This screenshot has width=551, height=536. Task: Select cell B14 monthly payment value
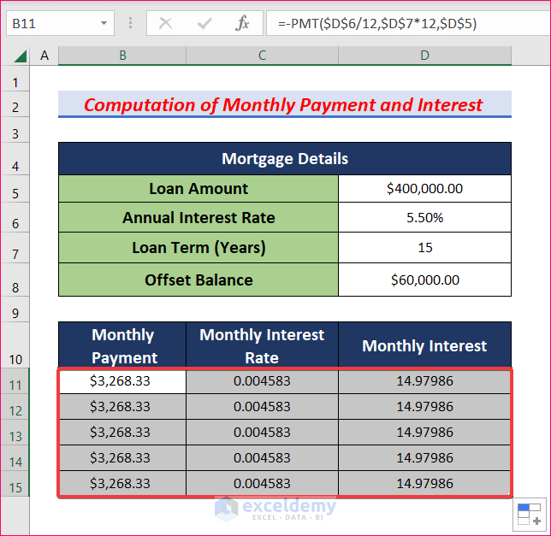(122, 457)
